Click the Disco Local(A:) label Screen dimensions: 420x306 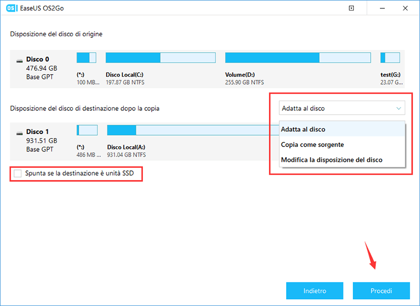point(126,147)
